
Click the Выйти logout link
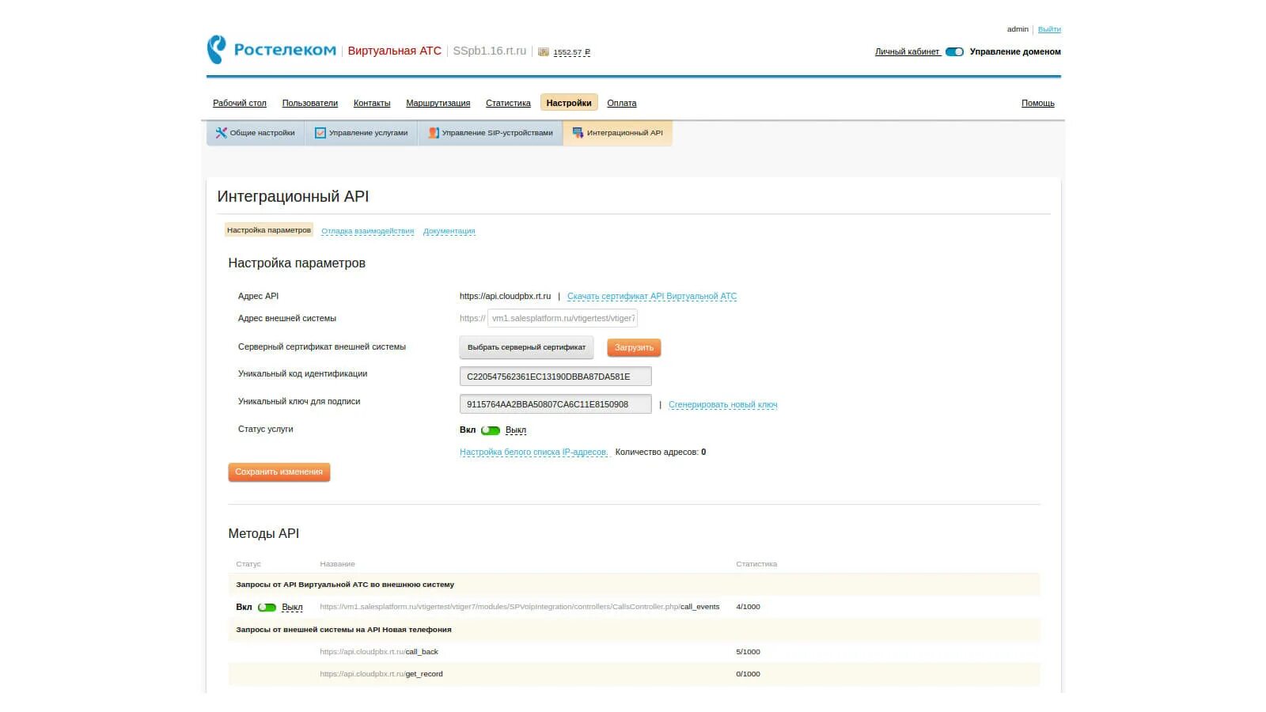(x=1049, y=29)
